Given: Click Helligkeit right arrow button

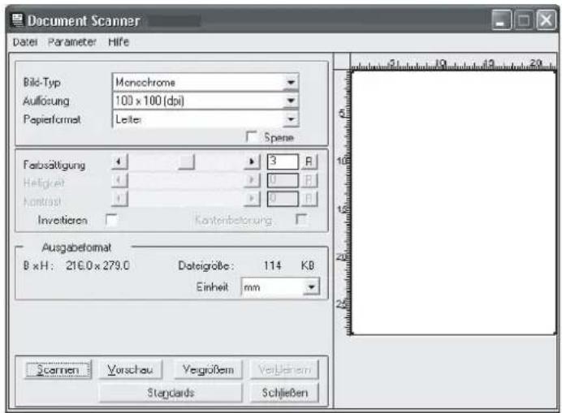Looking at the screenshot, I should click(x=252, y=180).
